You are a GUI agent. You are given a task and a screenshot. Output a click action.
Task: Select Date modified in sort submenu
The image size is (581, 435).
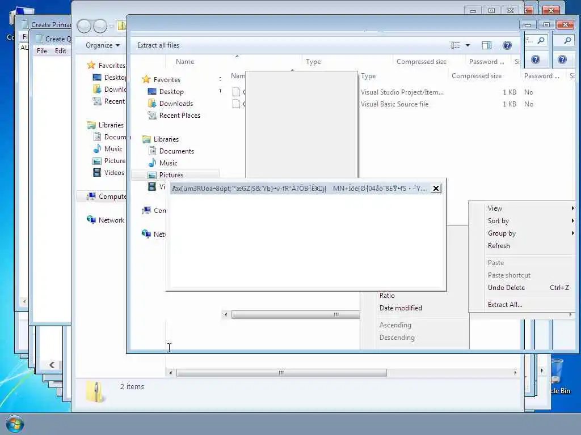coord(401,308)
